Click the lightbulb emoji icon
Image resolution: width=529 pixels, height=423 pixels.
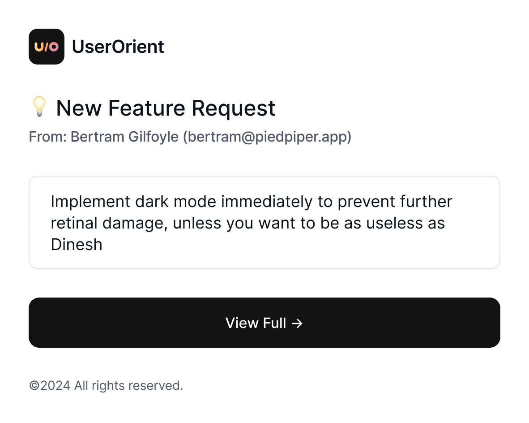click(39, 108)
